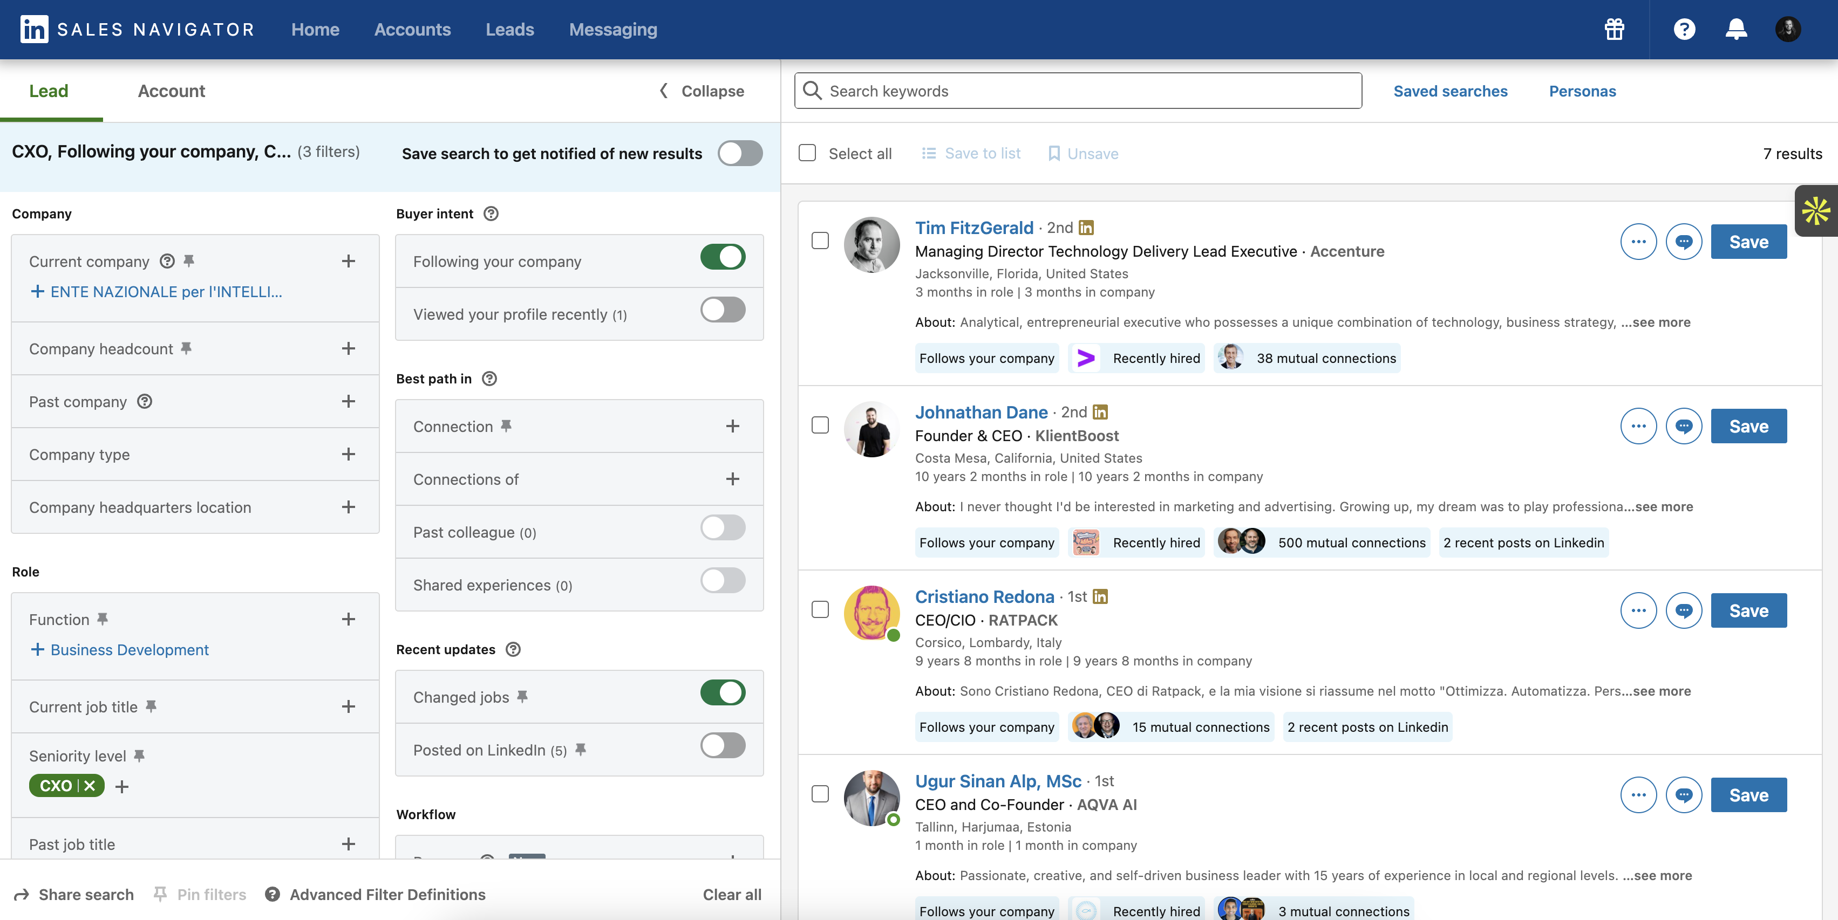Image resolution: width=1838 pixels, height=920 pixels.
Task: Open the notifications bell
Action: pos(1736,29)
